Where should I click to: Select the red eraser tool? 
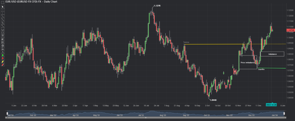click(3, 65)
